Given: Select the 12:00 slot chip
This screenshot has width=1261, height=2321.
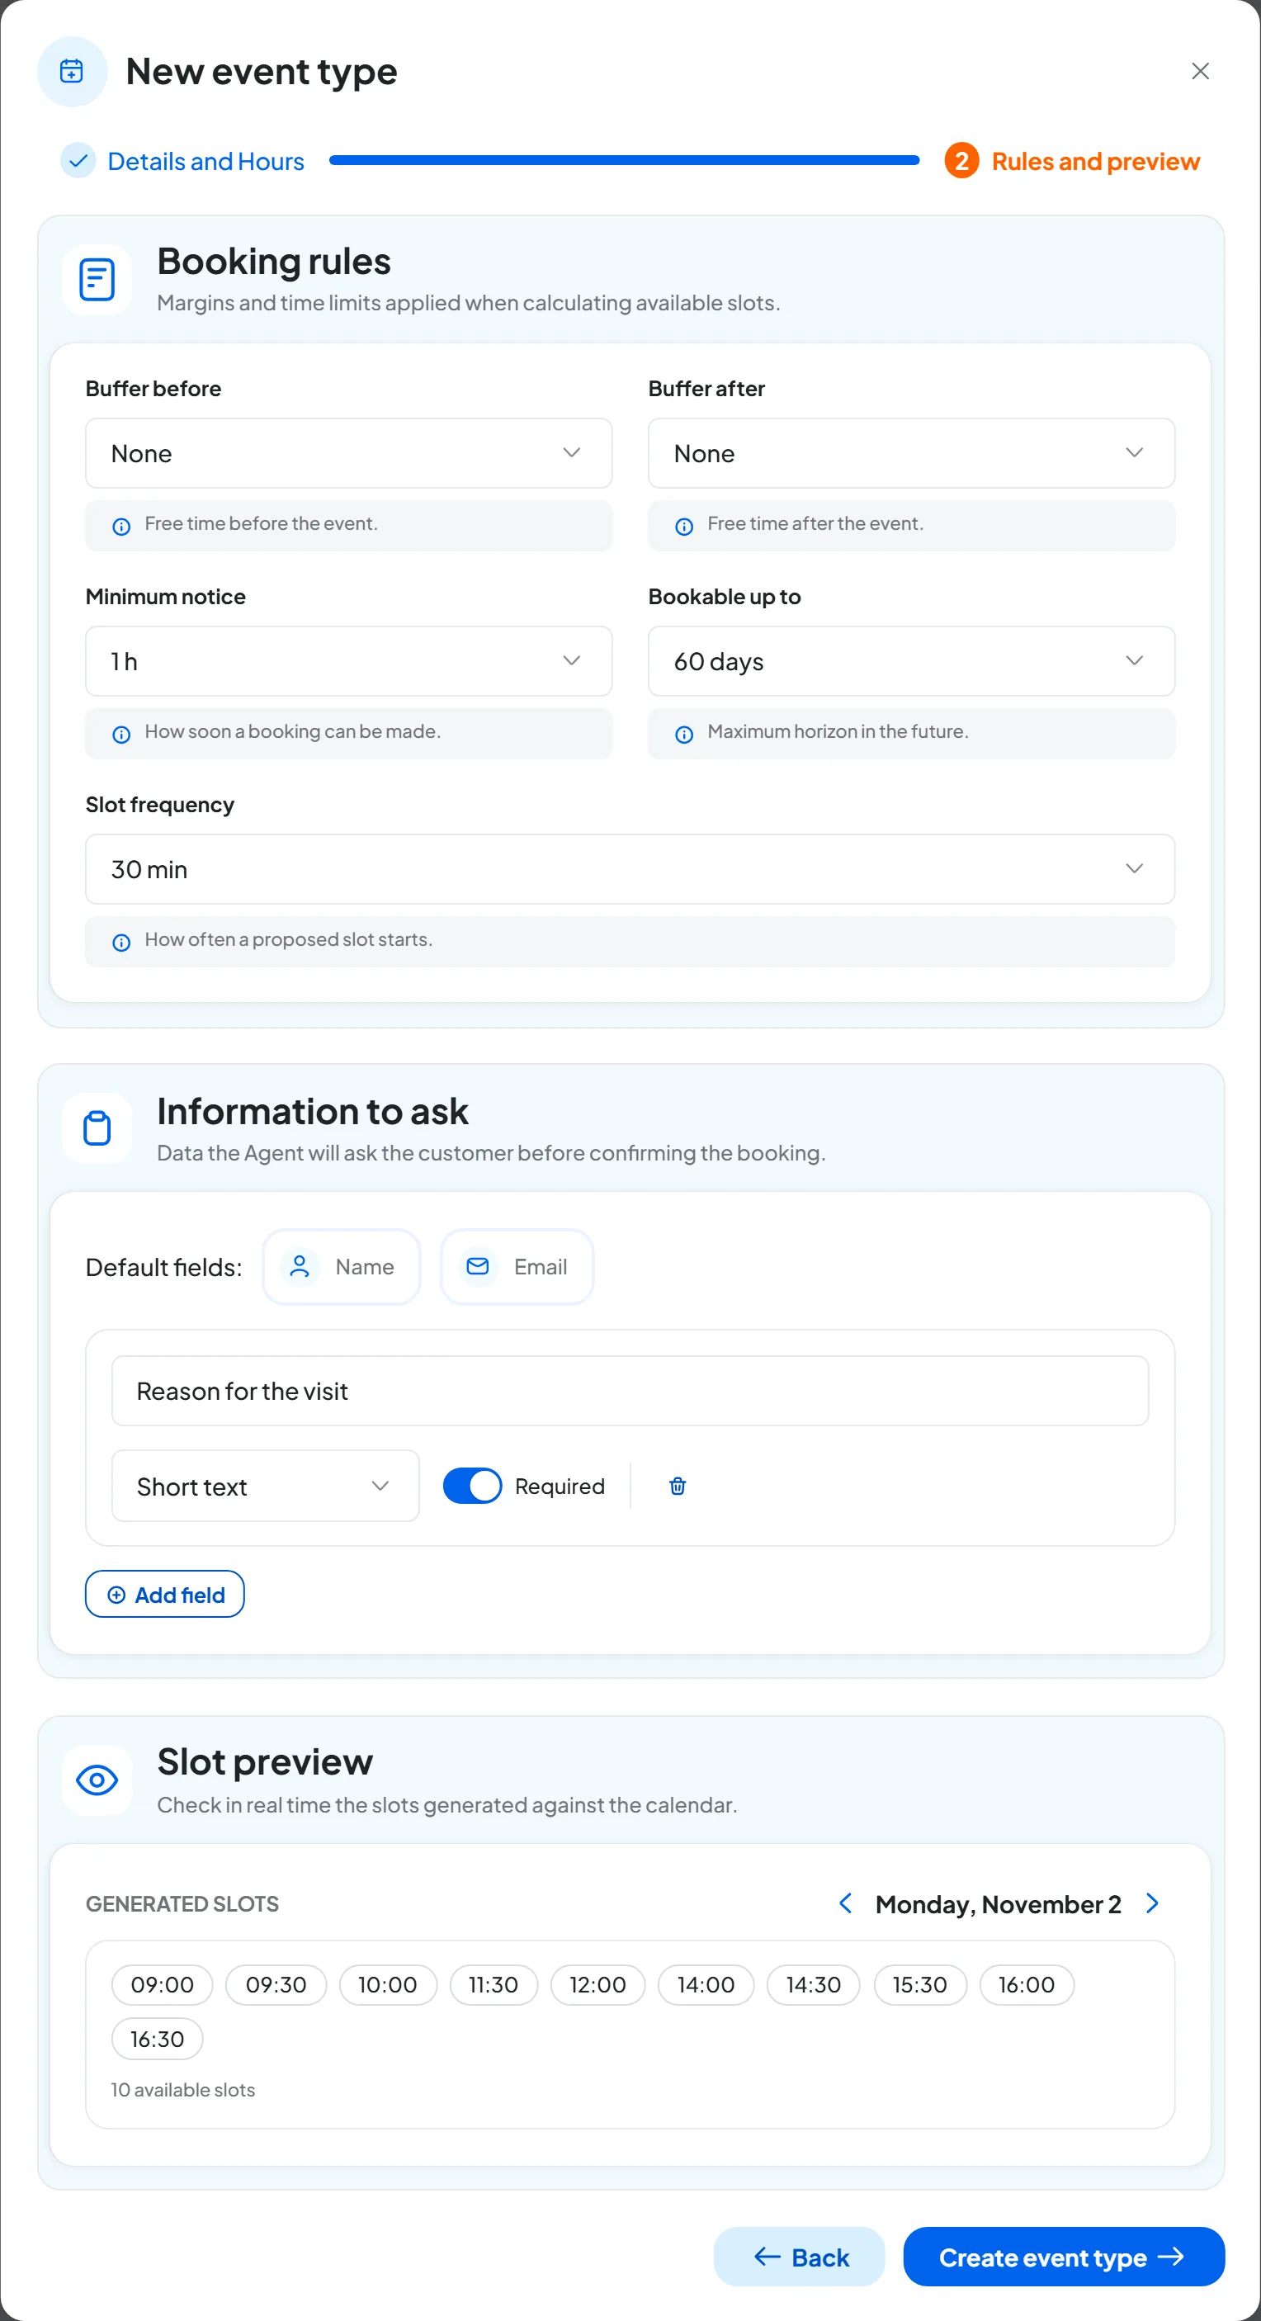Looking at the screenshot, I should tap(598, 1985).
